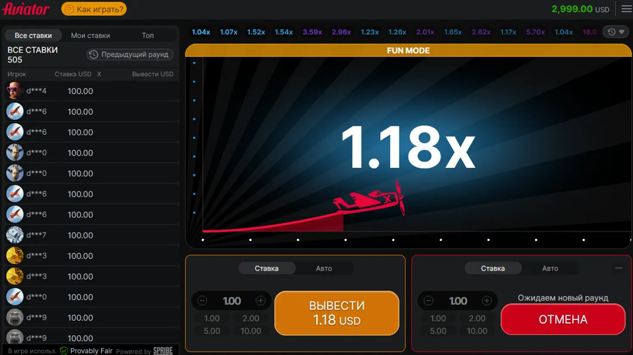This screenshot has height=355, width=633.
Task: Open the hamburger menu in header
Action: pyautogui.click(x=627, y=9)
